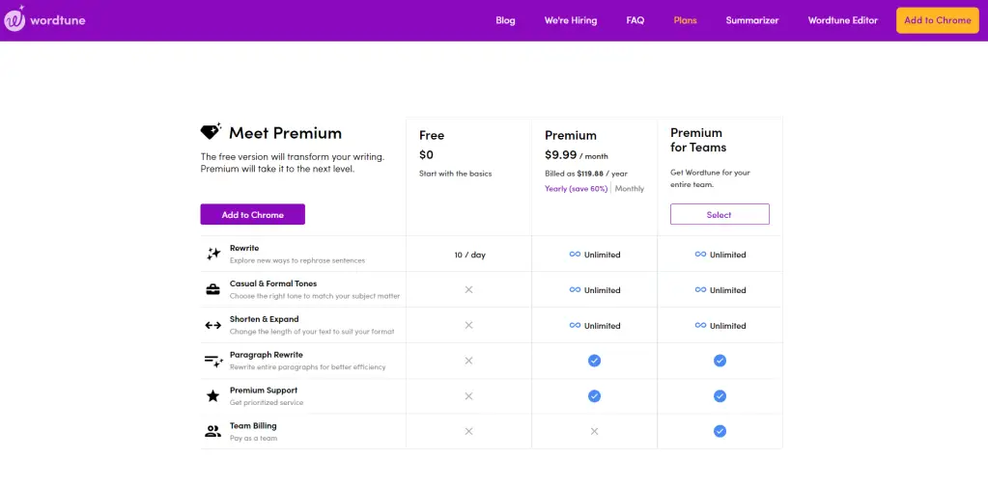Click the Team Billing label
This screenshot has width=988, height=485.
click(x=253, y=425)
